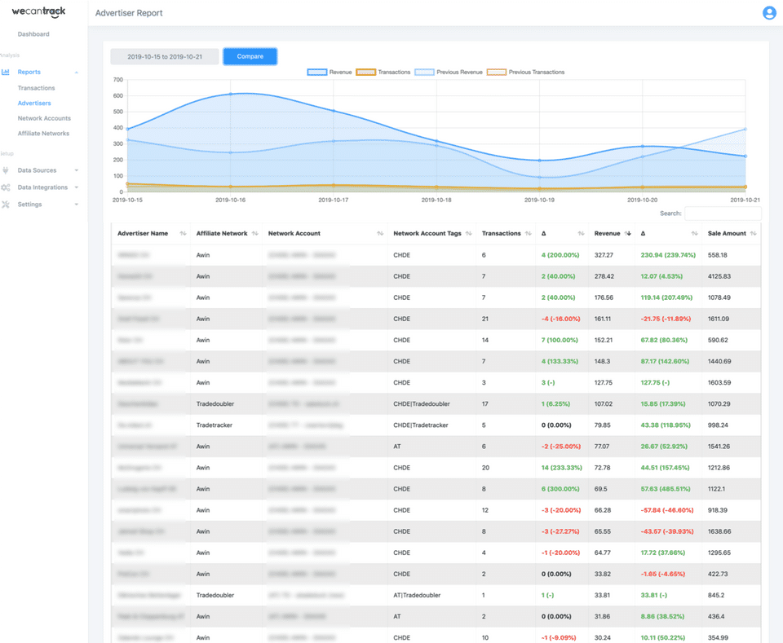Open Transactions report in sidebar
Image resolution: width=783 pixels, height=643 pixels.
coord(36,88)
